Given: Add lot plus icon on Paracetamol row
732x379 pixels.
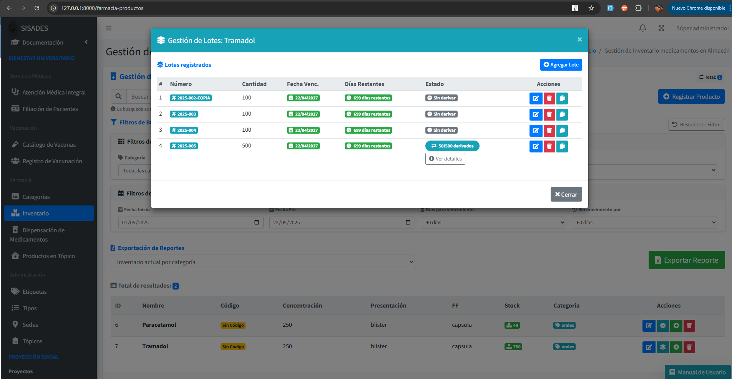Looking at the screenshot, I should tap(676, 326).
